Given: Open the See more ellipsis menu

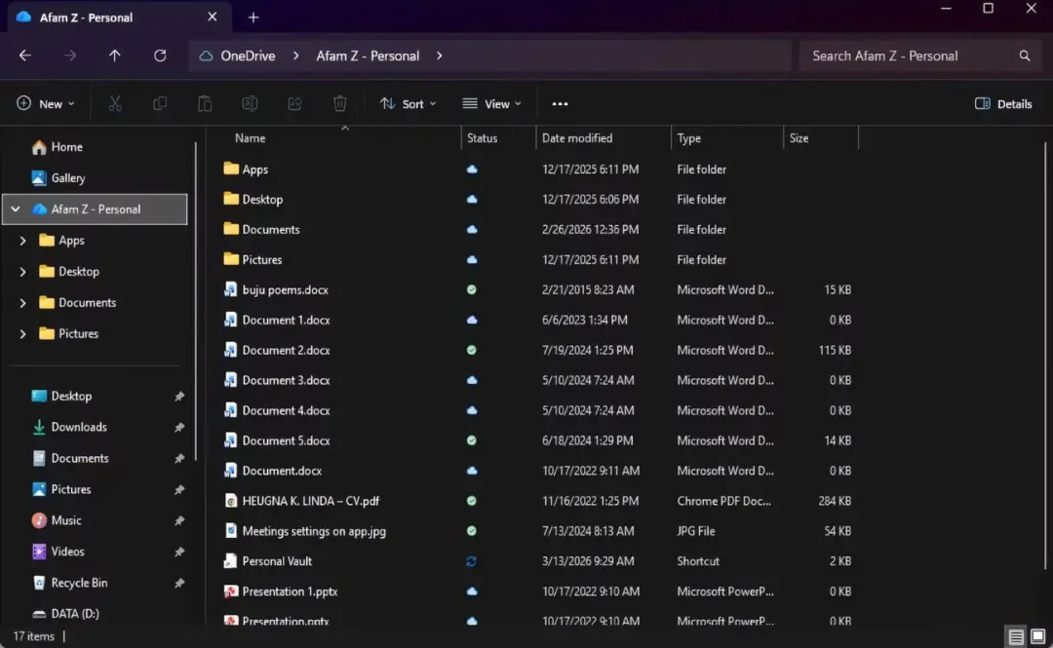Looking at the screenshot, I should point(560,103).
